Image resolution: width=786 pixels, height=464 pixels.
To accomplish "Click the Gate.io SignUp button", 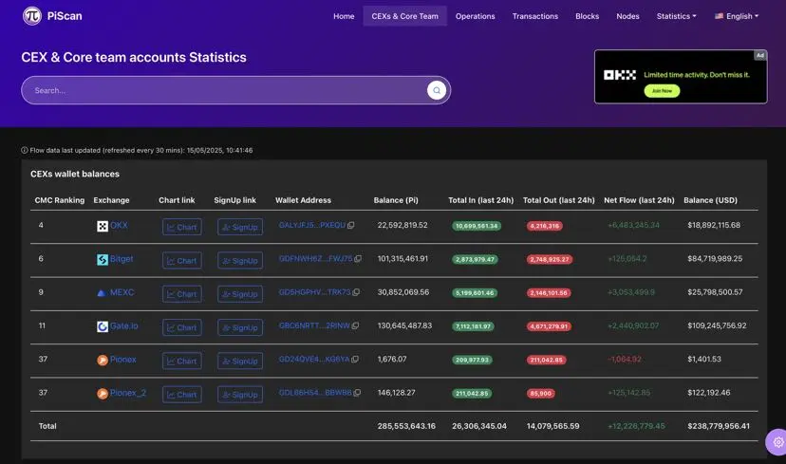I will [240, 327].
